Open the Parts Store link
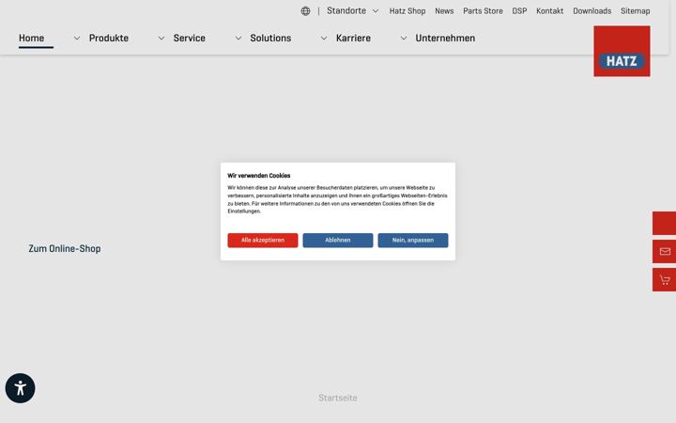This screenshot has width=676, height=423. (x=483, y=11)
